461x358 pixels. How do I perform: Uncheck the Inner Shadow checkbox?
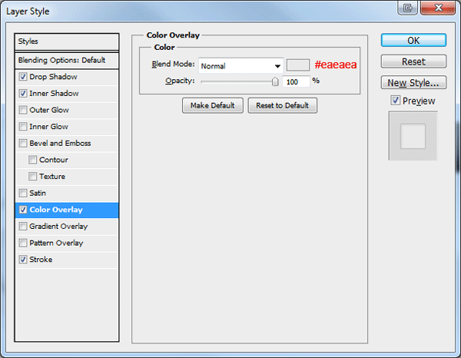(23, 94)
